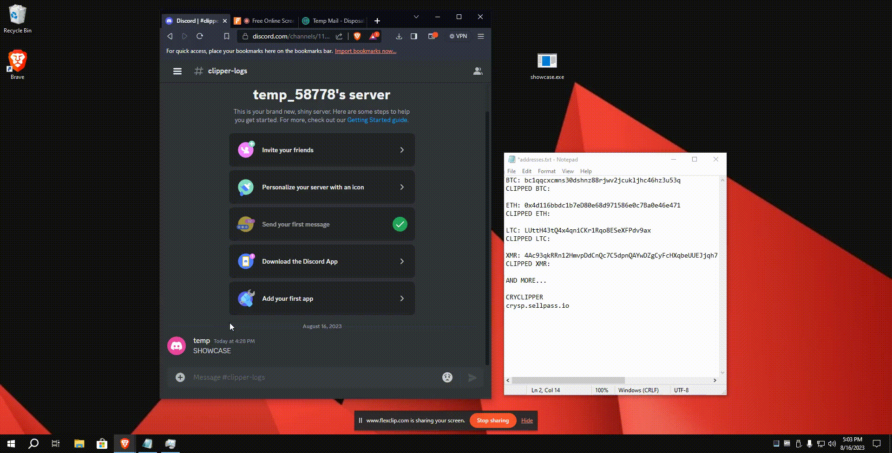This screenshot has width=892, height=453.
Task: Click the temp user avatar
Action: [x=177, y=346]
